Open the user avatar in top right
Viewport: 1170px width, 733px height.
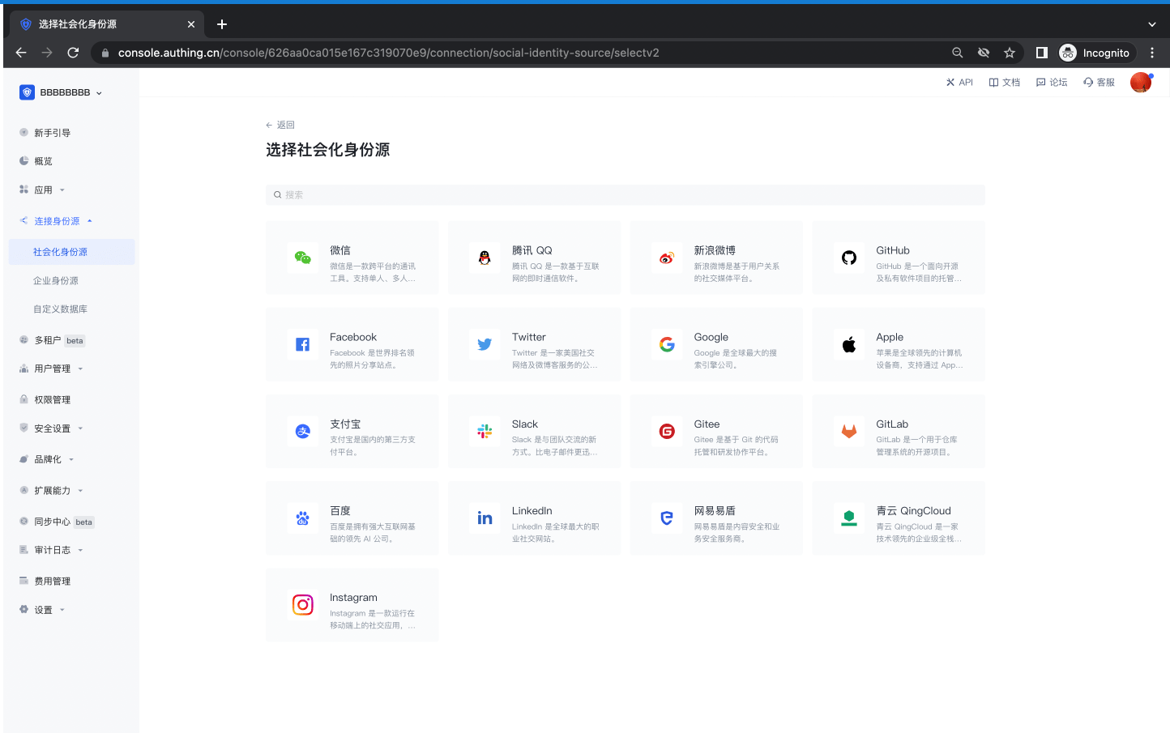point(1140,83)
